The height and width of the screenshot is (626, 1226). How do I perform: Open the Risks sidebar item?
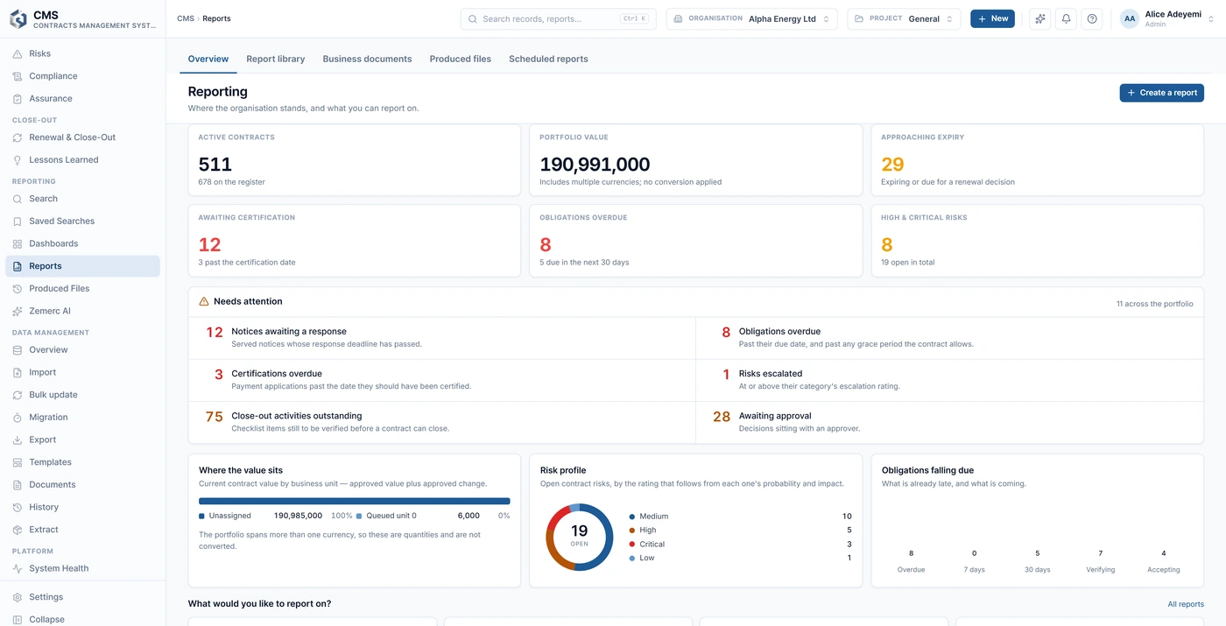point(82,53)
